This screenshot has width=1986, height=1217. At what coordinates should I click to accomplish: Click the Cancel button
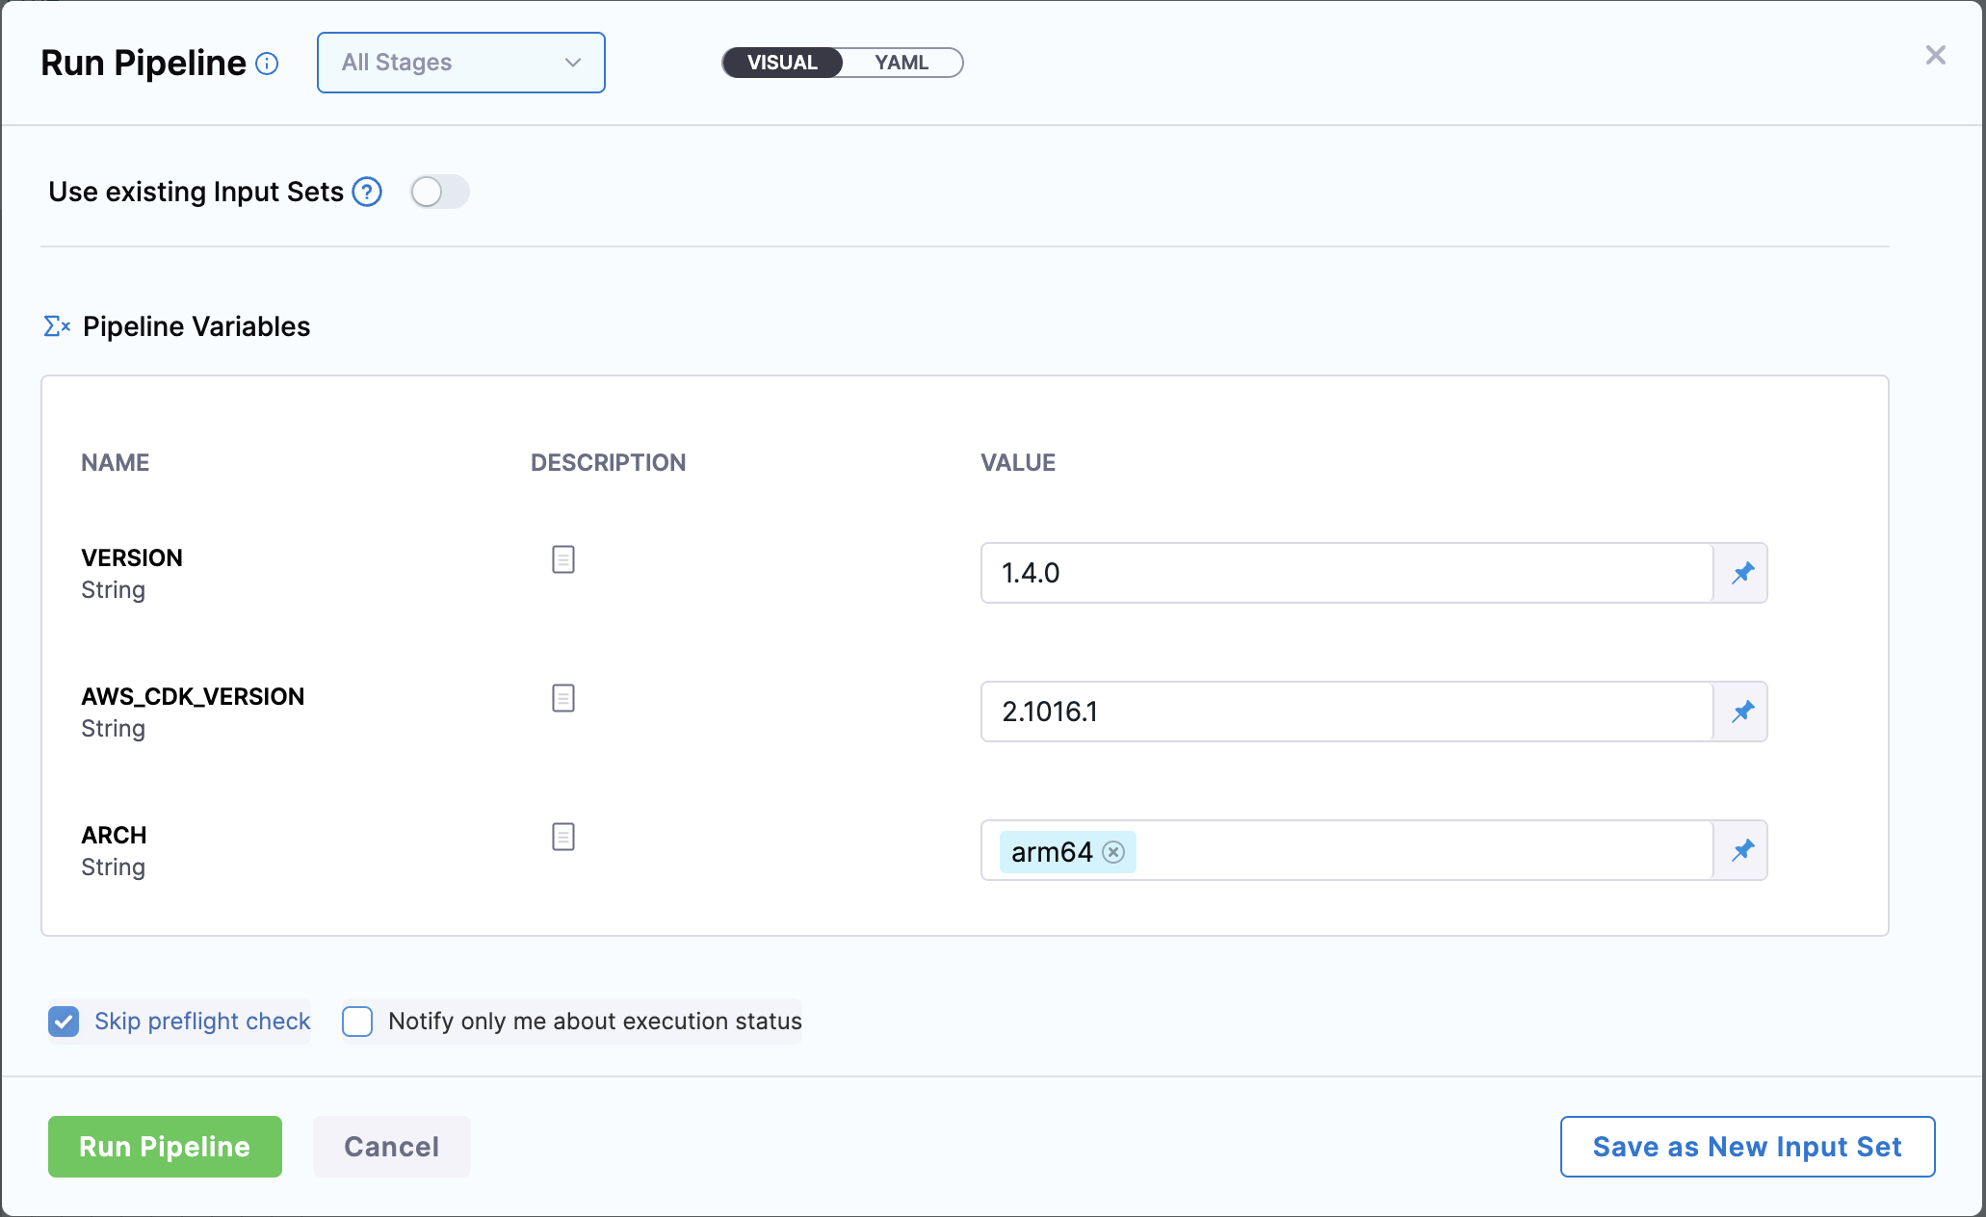391,1147
